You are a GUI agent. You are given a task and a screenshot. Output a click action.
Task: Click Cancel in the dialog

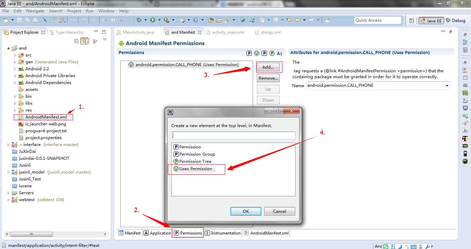pyautogui.click(x=280, y=211)
